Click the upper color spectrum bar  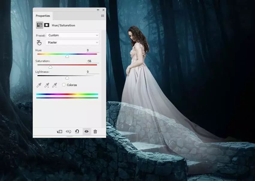[67, 94]
